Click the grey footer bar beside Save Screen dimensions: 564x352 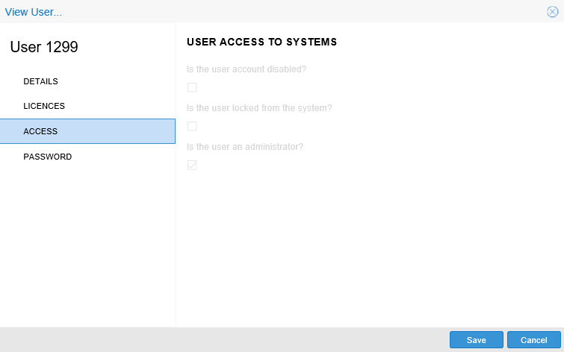[x=224, y=340]
